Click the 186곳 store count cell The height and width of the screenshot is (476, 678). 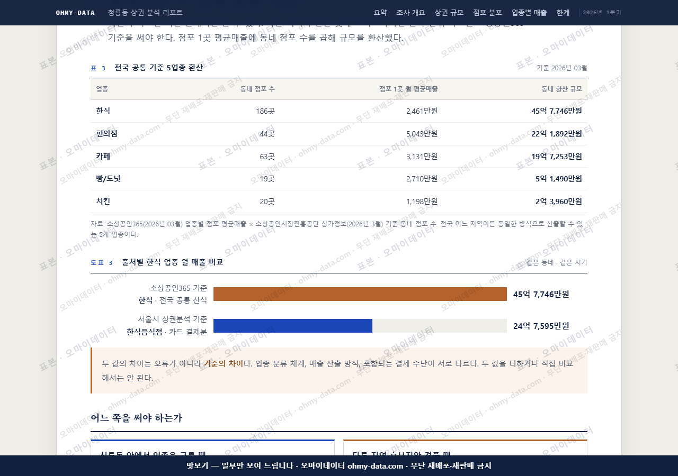click(x=265, y=111)
